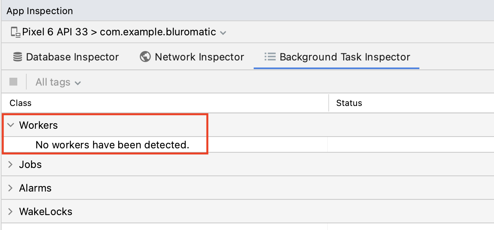Select the Background Task Inspector tab

coord(345,57)
